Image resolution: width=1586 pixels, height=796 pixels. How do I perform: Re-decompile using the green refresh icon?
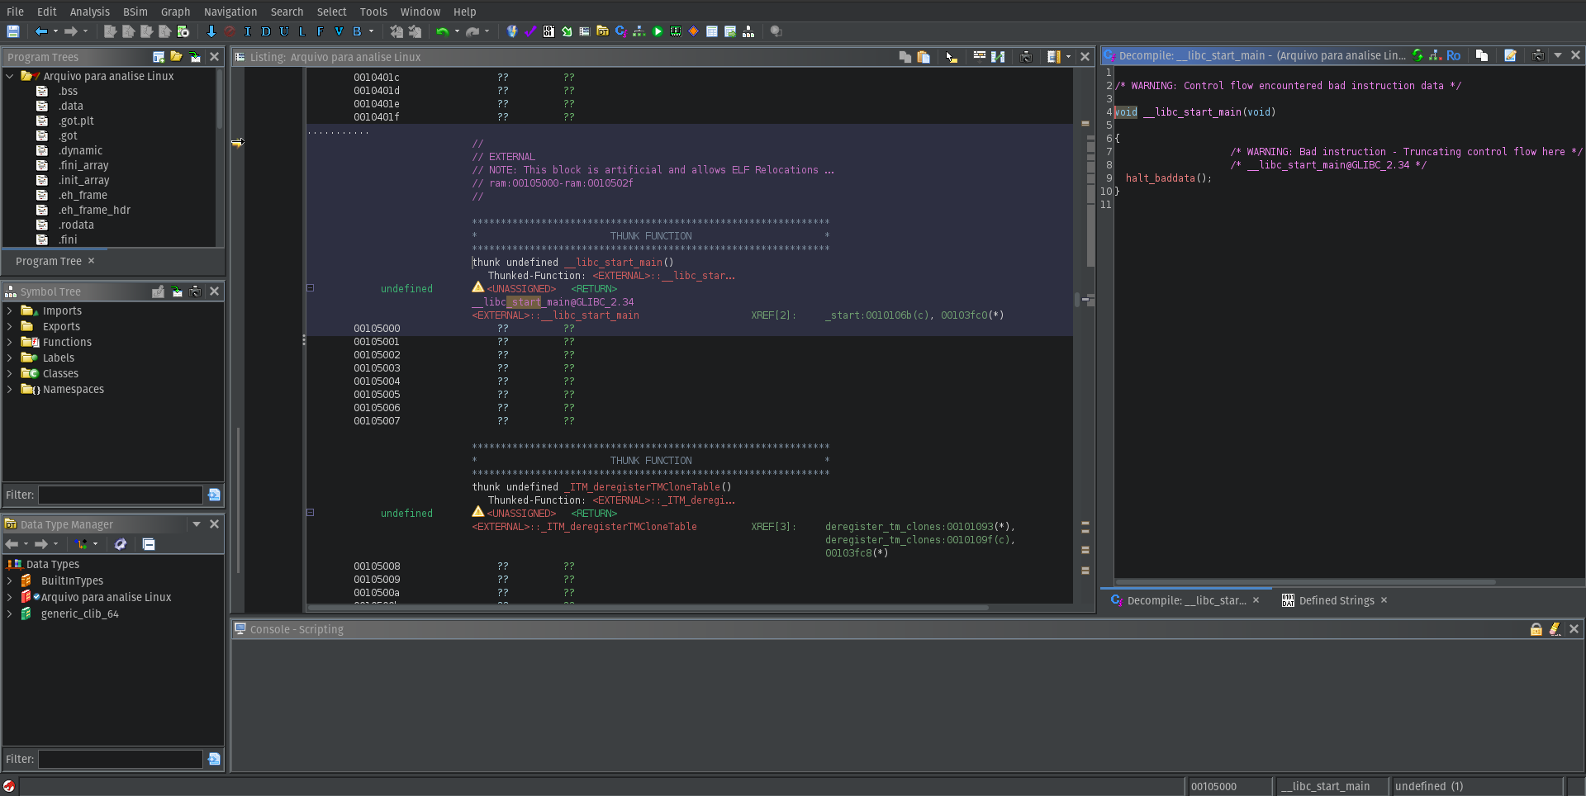[1418, 55]
